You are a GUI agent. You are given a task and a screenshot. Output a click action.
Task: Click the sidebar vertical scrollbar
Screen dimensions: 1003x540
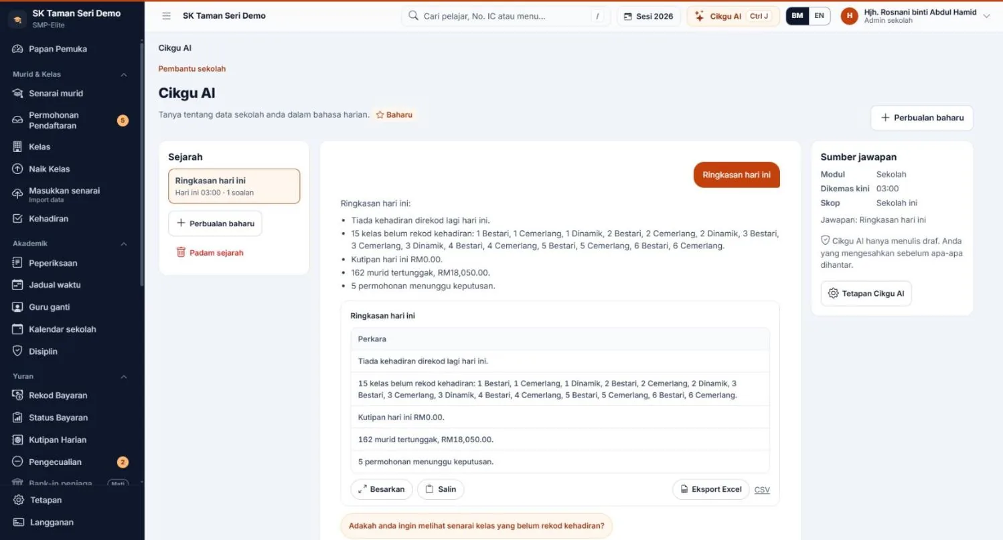click(x=142, y=164)
